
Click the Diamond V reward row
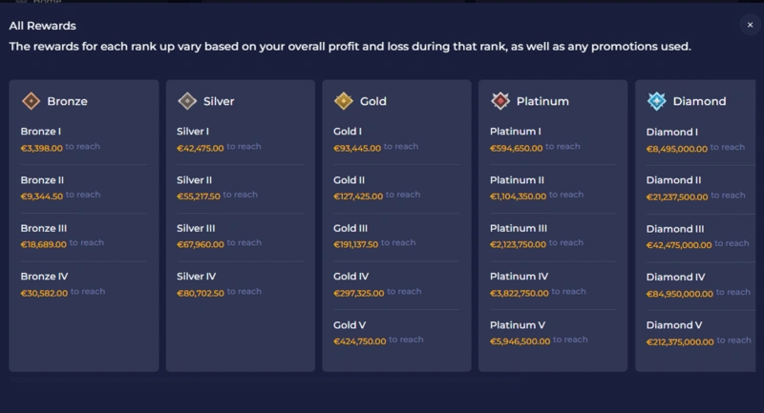pos(699,333)
